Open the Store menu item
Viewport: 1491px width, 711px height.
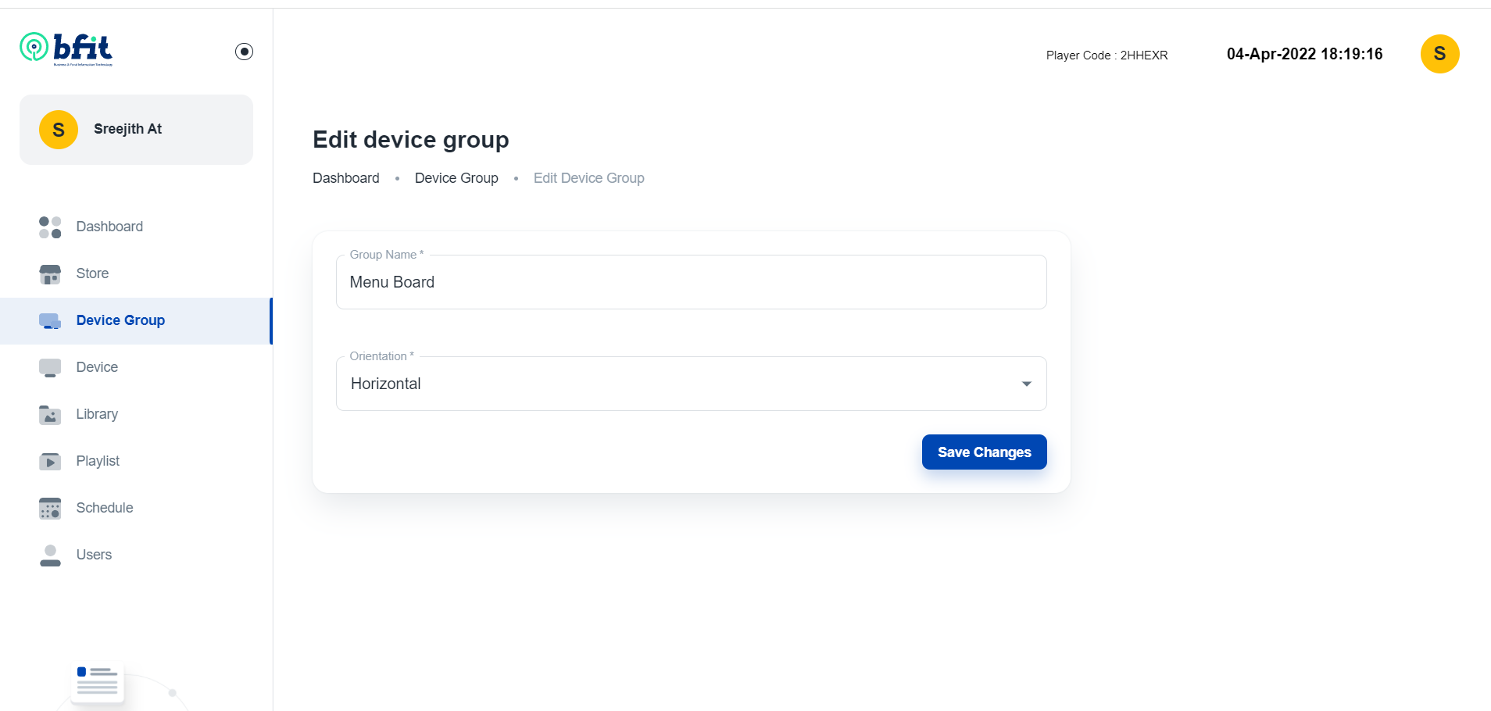[136, 273]
